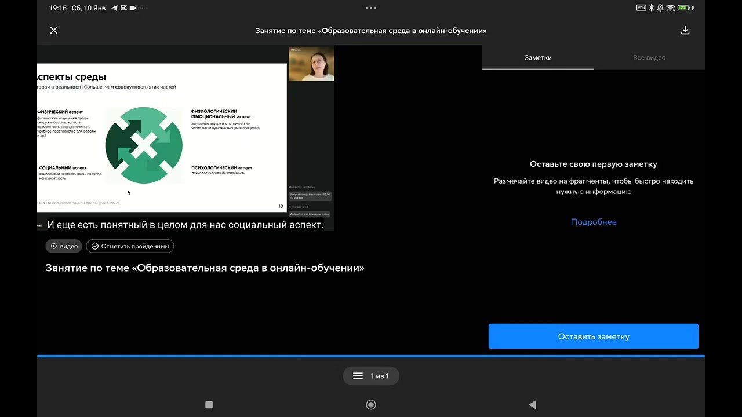Tap the muted notifications bell icon
The width and height of the screenshot is (742, 417).
coord(661,8)
